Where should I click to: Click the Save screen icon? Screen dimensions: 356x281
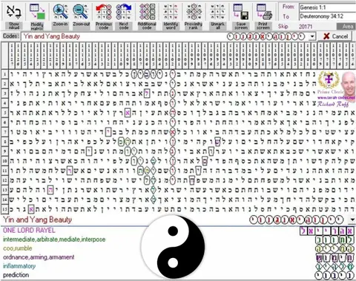241,12
